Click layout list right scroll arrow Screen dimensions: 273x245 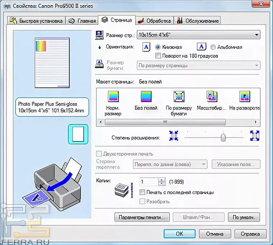256,122
